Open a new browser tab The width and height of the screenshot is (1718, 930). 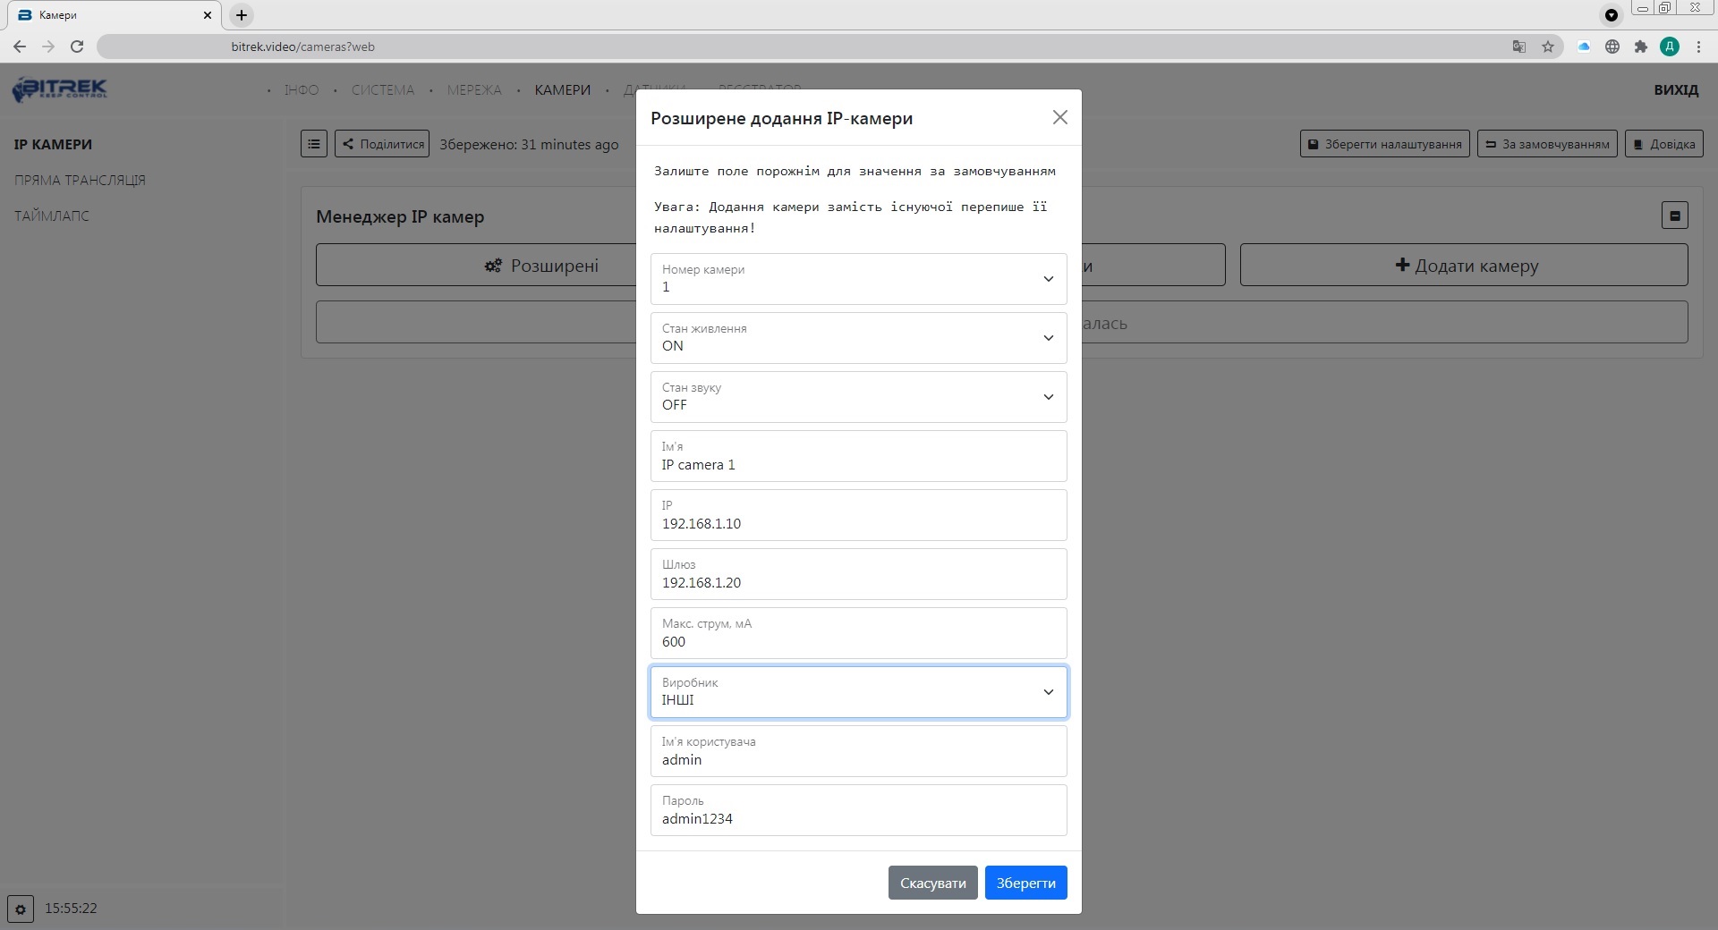pos(242,15)
